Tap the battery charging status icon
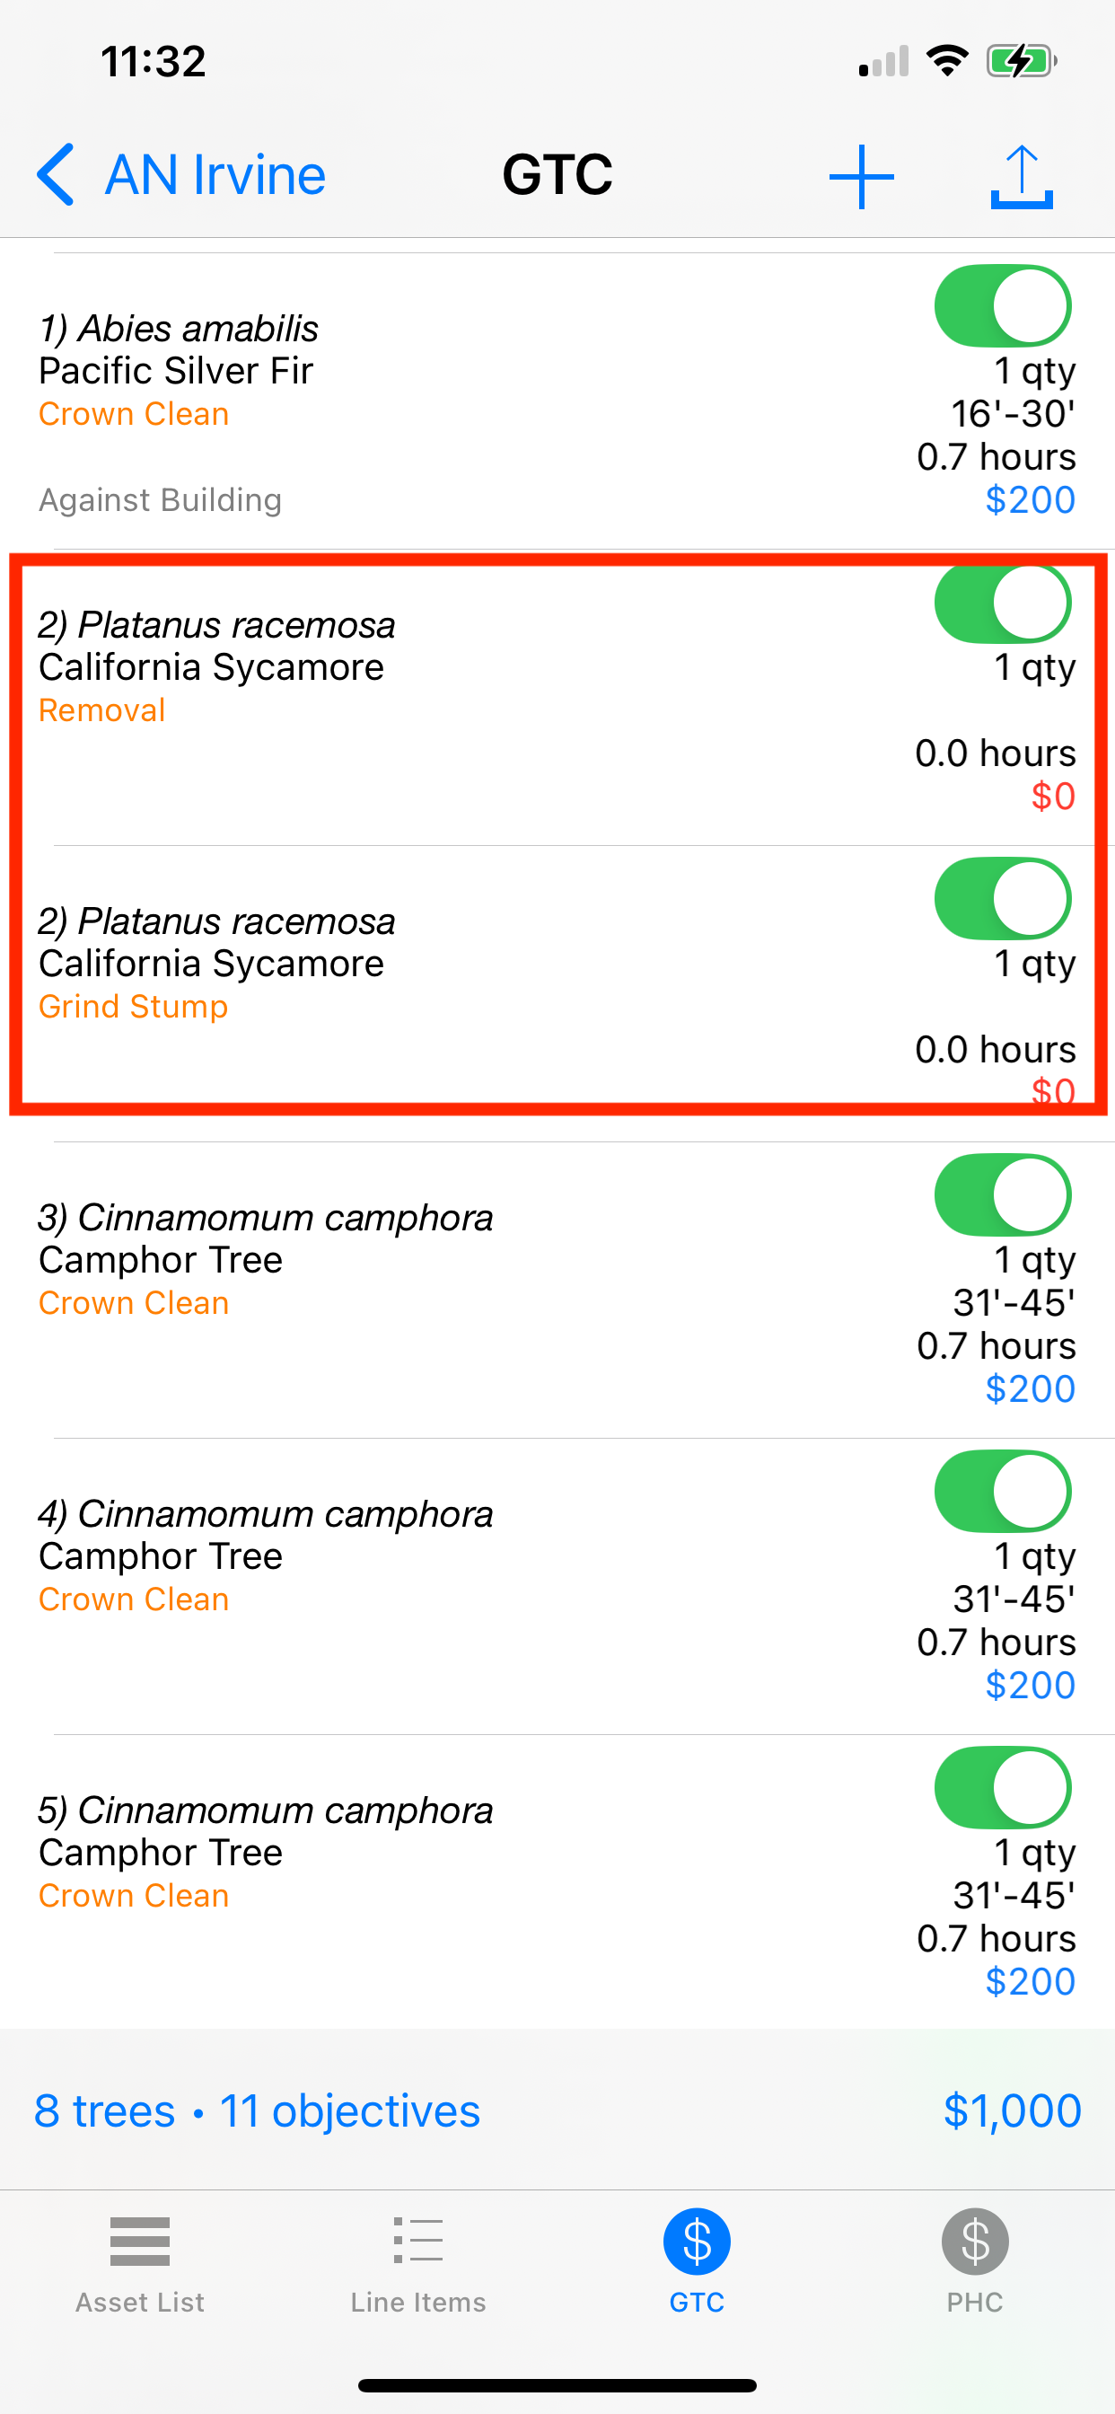This screenshot has height=2414, width=1115. tap(1022, 62)
